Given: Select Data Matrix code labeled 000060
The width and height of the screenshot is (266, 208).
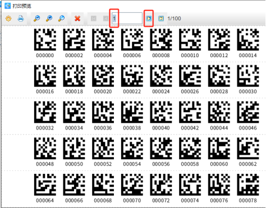Looking at the screenshot, I should [219, 148].
